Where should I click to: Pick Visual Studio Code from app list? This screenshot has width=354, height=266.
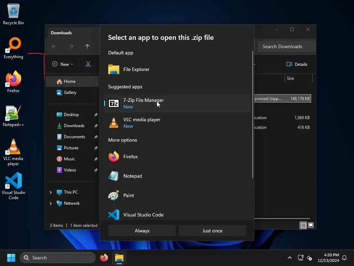(177, 215)
